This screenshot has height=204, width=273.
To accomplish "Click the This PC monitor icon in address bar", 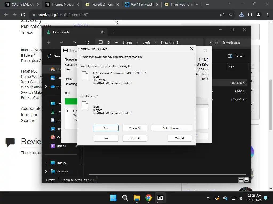I will (101, 42).
